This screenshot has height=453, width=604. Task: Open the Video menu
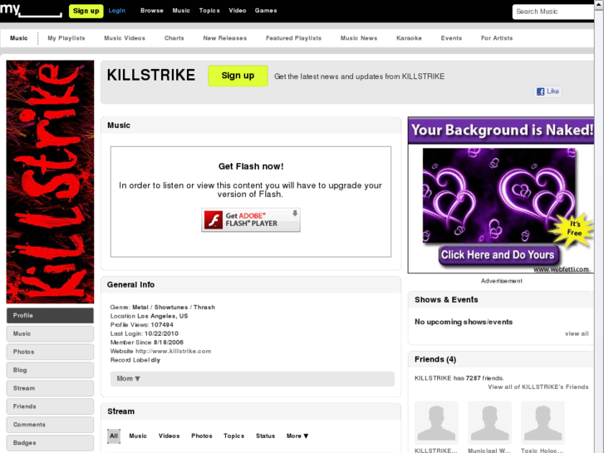[x=238, y=11]
